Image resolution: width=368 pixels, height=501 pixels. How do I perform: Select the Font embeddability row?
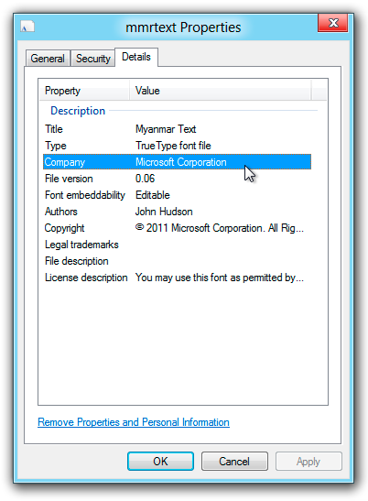click(x=177, y=195)
